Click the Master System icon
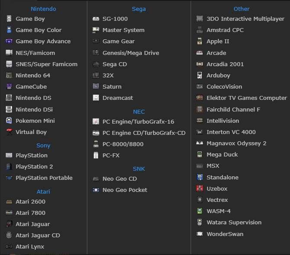Image resolution: width=290 pixels, height=255 pixels. (96, 30)
